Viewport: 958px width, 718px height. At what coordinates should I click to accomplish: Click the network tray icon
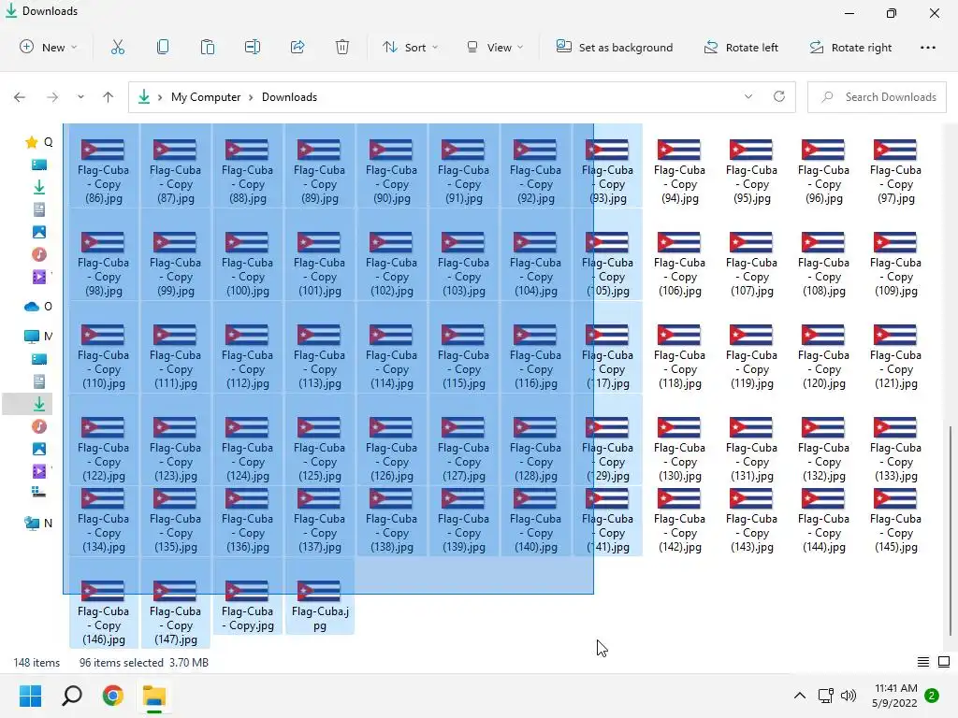click(825, 696)
